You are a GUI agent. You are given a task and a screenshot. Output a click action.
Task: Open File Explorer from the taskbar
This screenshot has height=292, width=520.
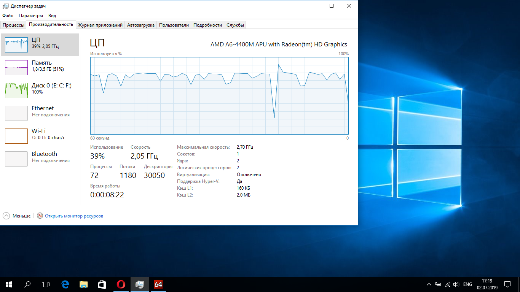click(x=84, y=284)
